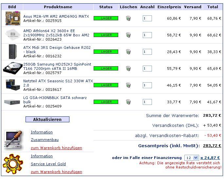This screenshot has width=224, height=179.
Task: Click LAGER status badge for Asus M2A-VM
Action: click(x=106, y=18)
